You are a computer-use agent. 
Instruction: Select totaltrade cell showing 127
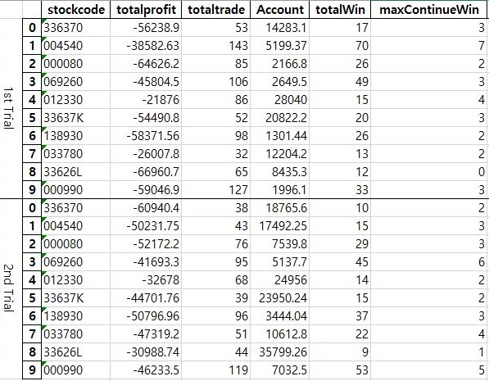coord(215,190)
